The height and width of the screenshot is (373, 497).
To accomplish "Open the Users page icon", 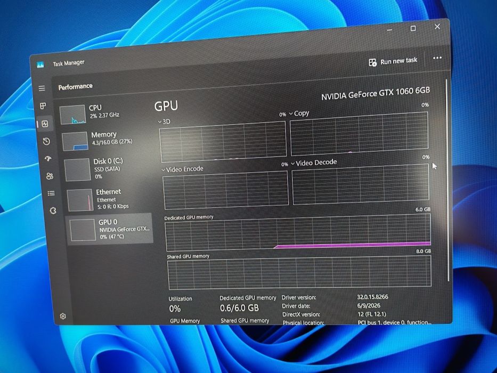I will [50, 176].
